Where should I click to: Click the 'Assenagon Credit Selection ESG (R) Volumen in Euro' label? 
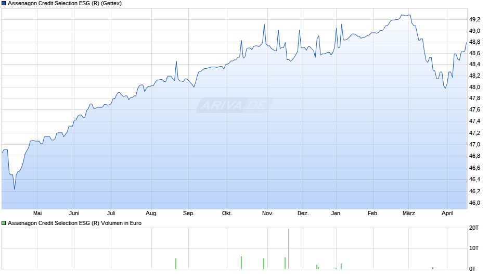click(74, 223)
